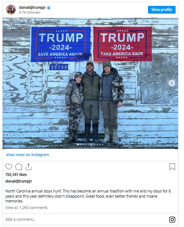Select the first carousel dot indicator
184x227 pixels.
tap(78, 144)
